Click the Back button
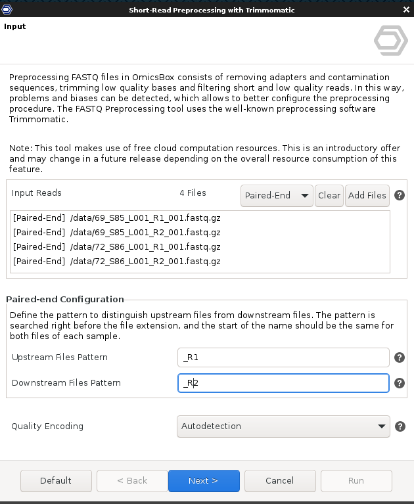The width and height of the screenshot is (414, 504). click(132, 481)
